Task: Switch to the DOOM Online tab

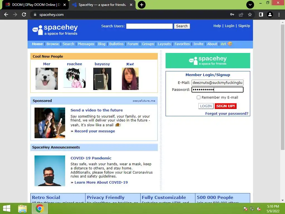Action: [35, 5]
